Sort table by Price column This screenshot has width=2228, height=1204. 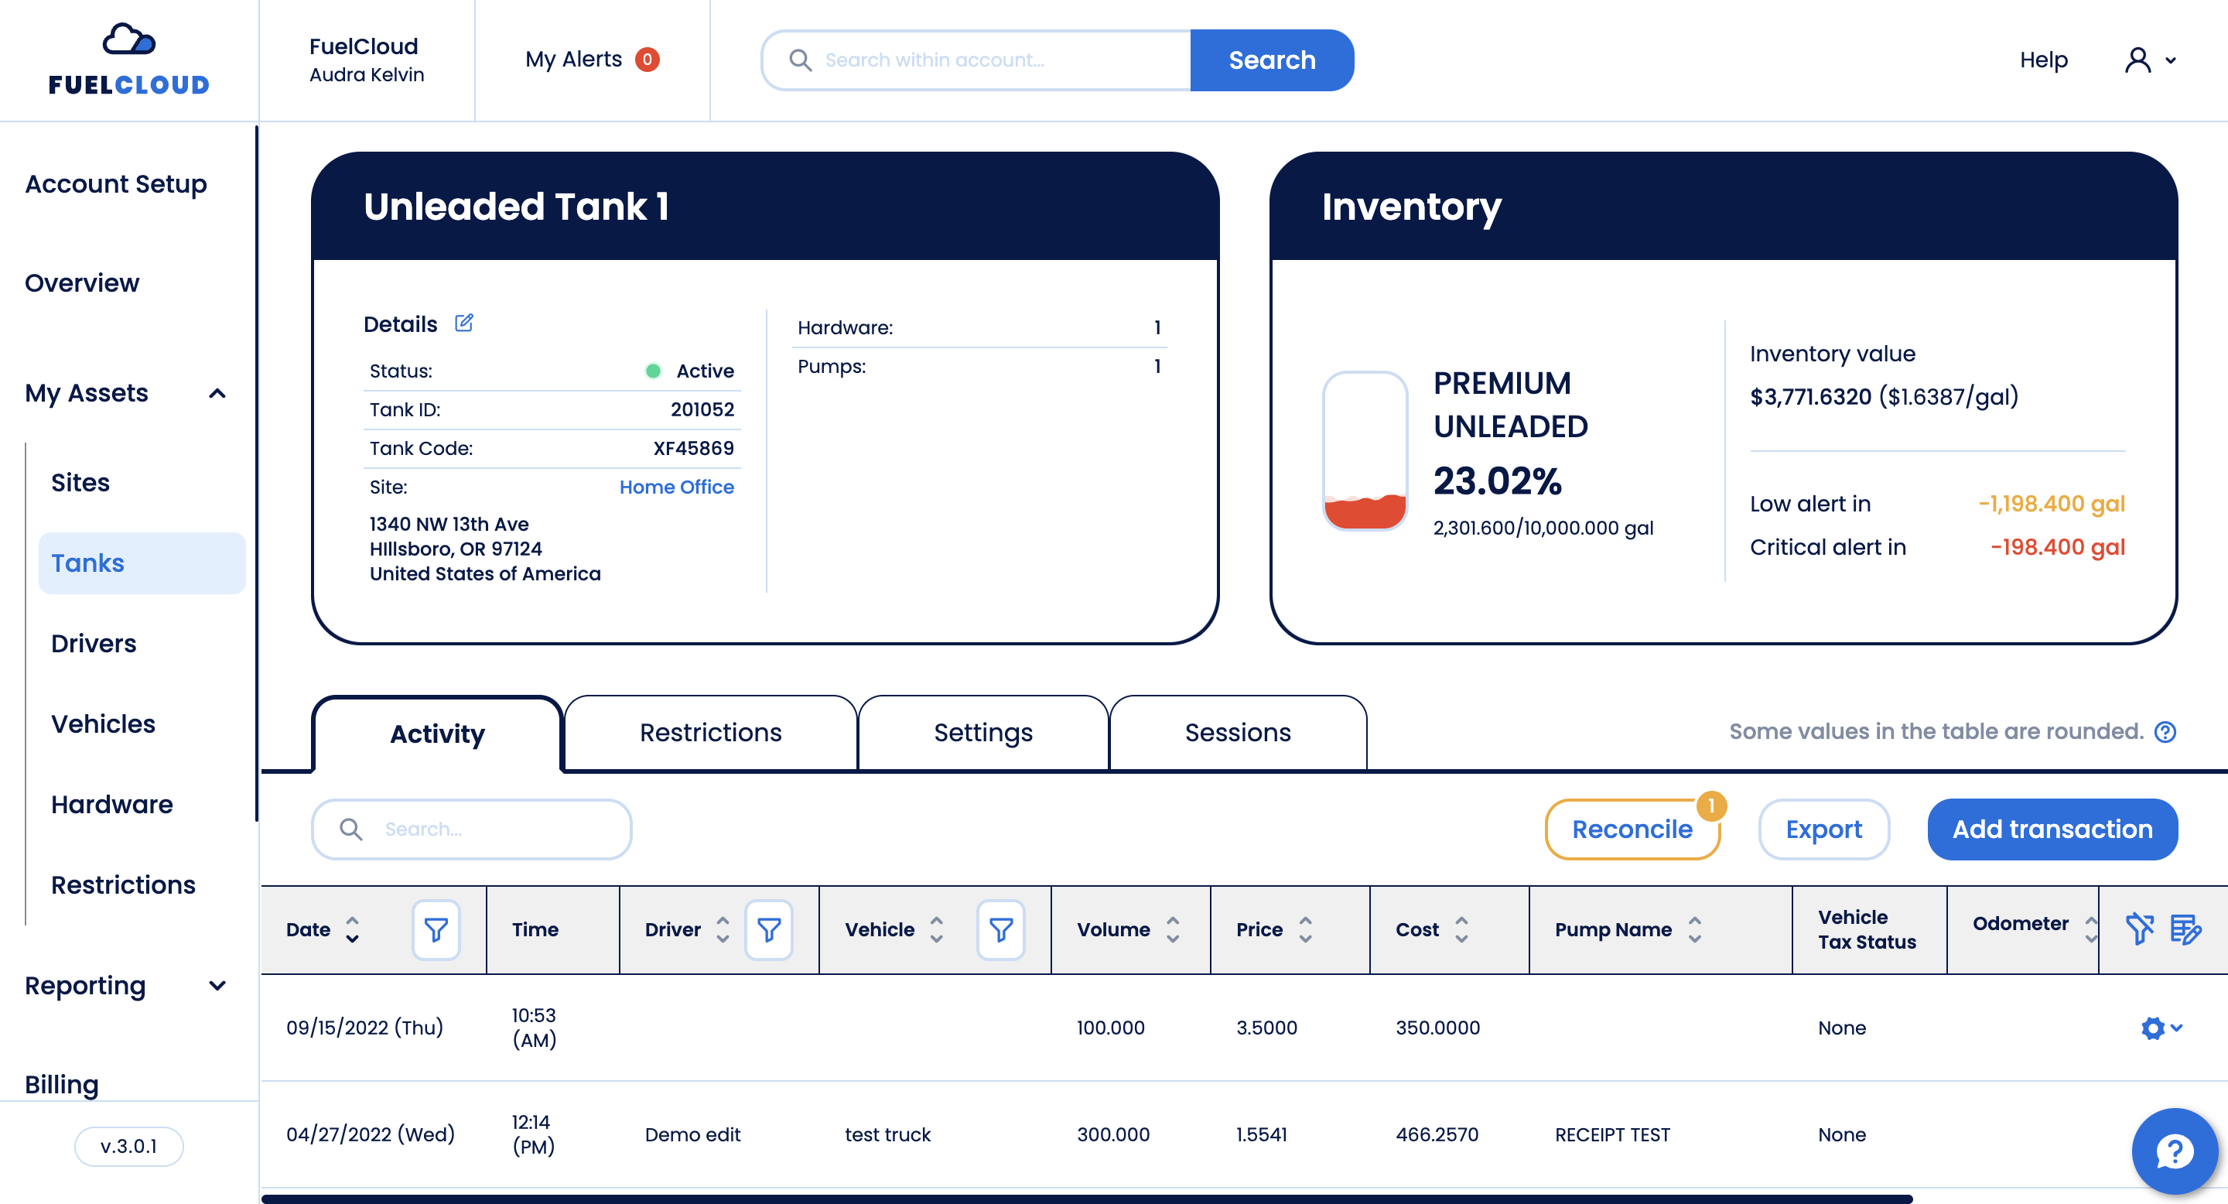point(1305,930)
